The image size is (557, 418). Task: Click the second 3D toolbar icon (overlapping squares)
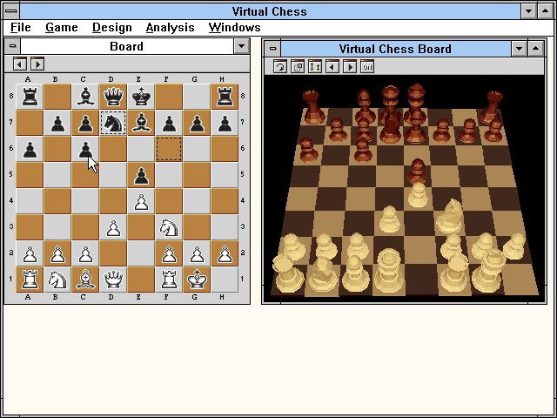click(298, 66)
